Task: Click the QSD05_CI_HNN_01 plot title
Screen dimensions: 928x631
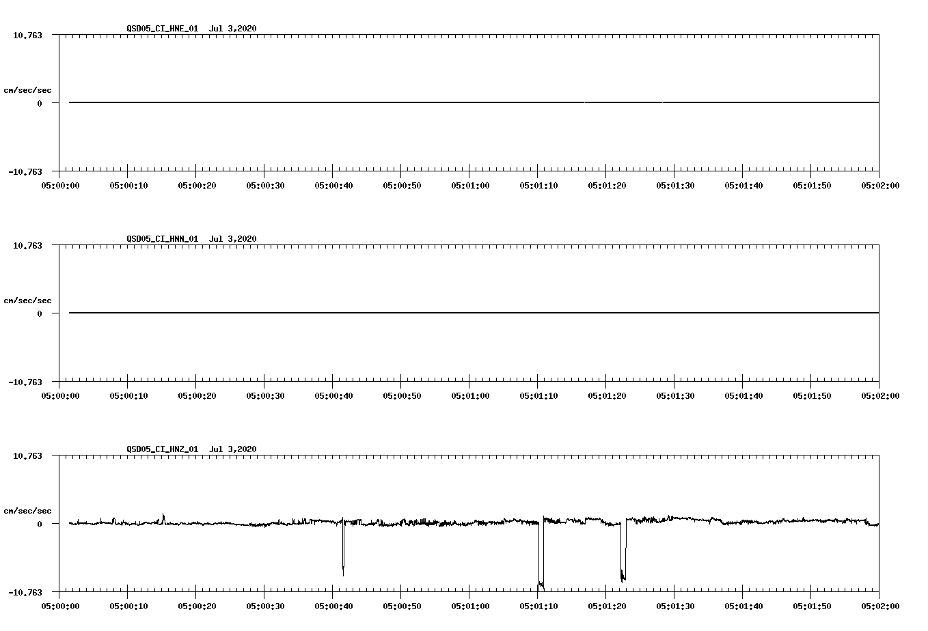Action: point(191,238)
